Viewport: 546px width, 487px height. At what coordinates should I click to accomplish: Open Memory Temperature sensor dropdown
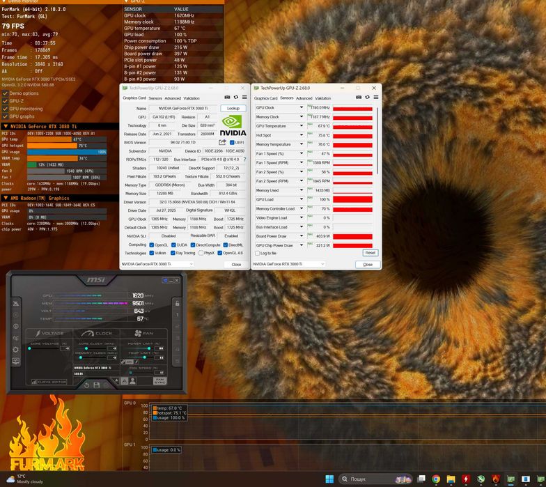301,144
